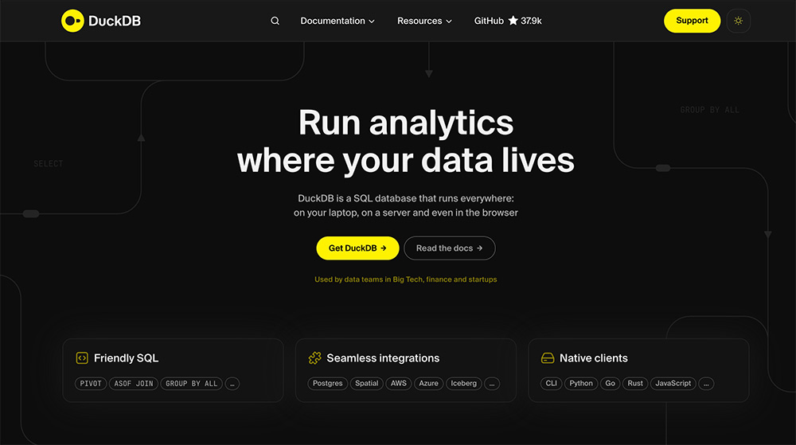Click the DuckDB logo icon
This screenshot has width=796, height=445.
tap(72, 21)
